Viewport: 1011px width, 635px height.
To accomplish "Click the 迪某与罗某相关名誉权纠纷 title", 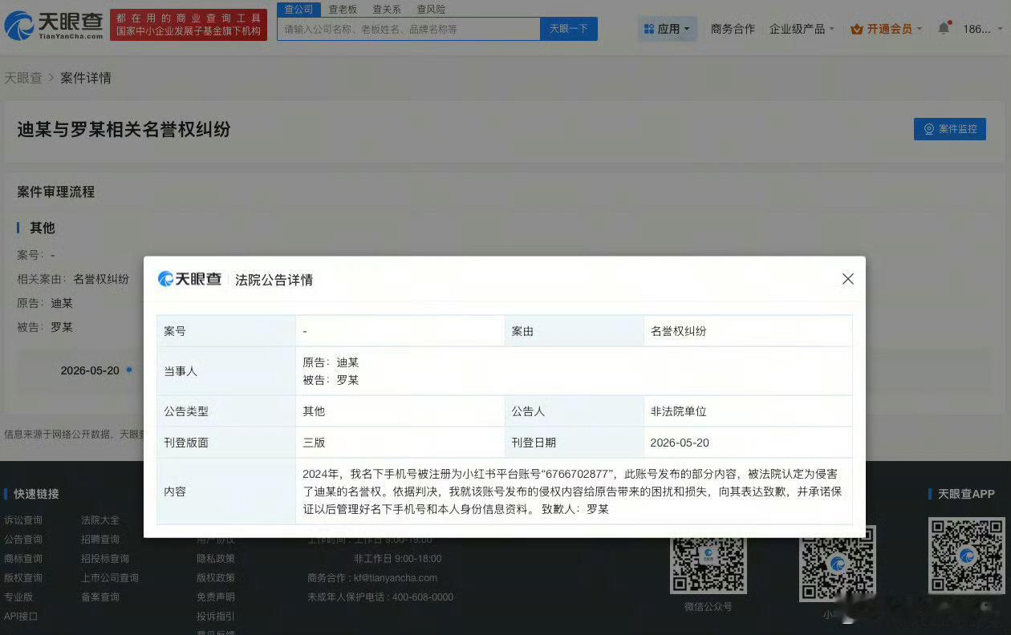I will click(x=124, y=129).
